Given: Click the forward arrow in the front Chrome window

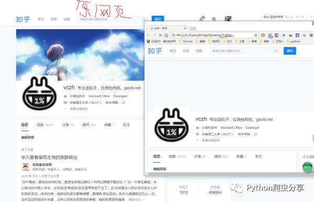Looking at the screenshot, I should tap(154, 35).
